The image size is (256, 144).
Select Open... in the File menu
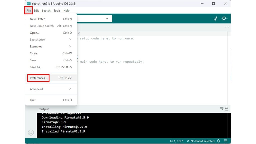(x=51, y=33)
